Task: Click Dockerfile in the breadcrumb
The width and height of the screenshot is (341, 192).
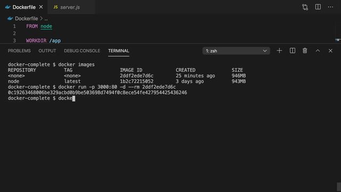Action: coord(26,19)
